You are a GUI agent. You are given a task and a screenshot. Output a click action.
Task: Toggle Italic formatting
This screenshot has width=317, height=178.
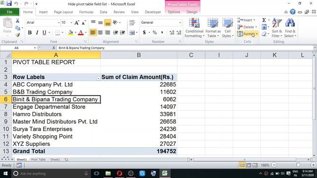click(x=37, y=33)
